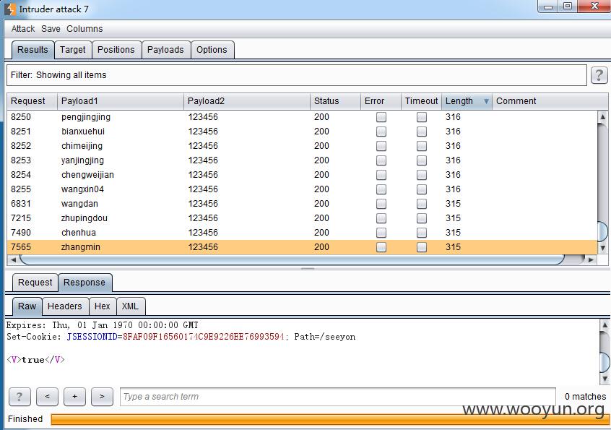Click the search term input field

(337, 397)
